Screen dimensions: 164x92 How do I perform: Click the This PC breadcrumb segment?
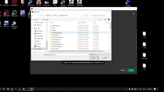pos(48,16)
